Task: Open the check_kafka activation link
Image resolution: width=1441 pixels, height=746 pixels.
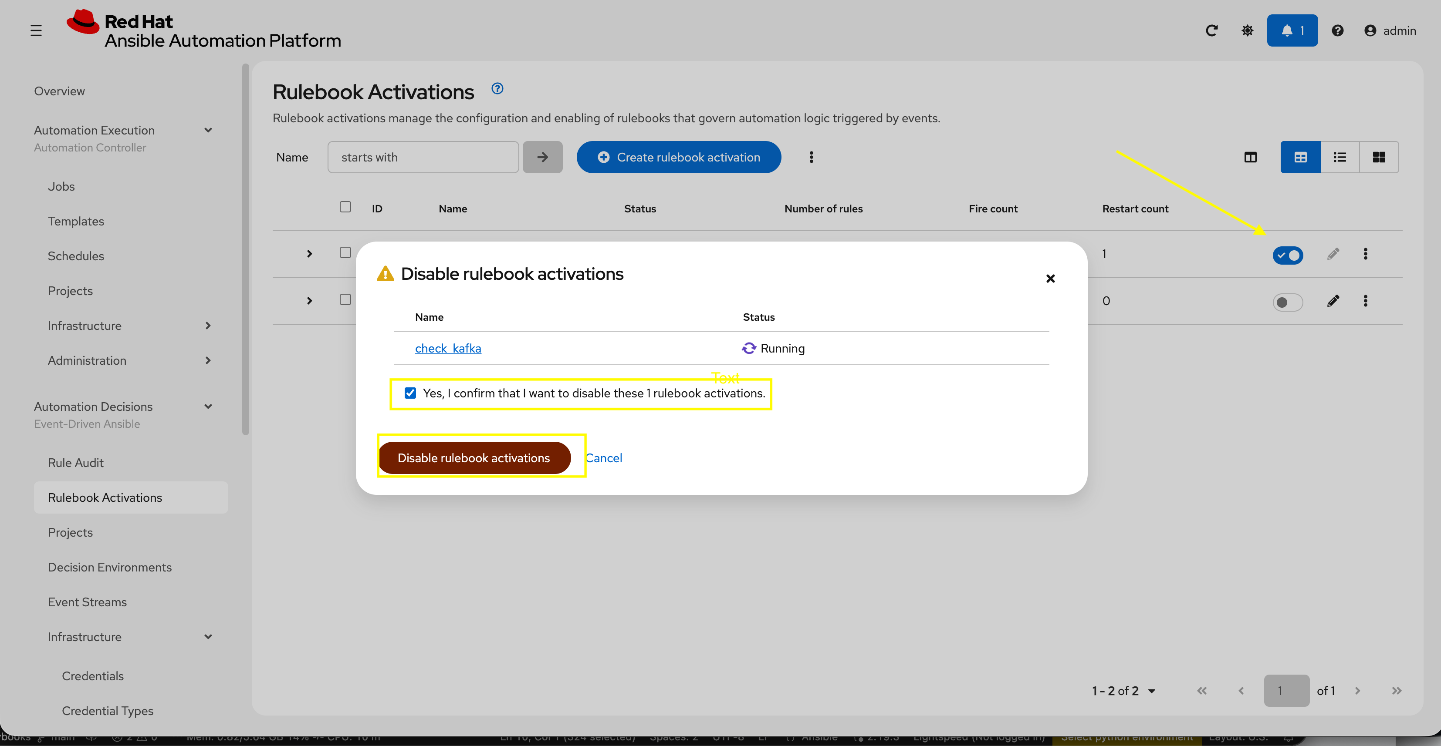Action: tap(447, 348)
